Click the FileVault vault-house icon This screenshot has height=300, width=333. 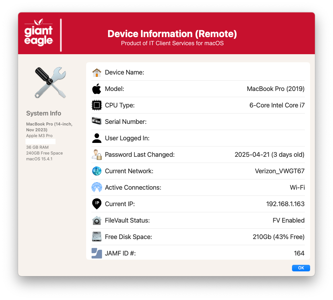96,220
